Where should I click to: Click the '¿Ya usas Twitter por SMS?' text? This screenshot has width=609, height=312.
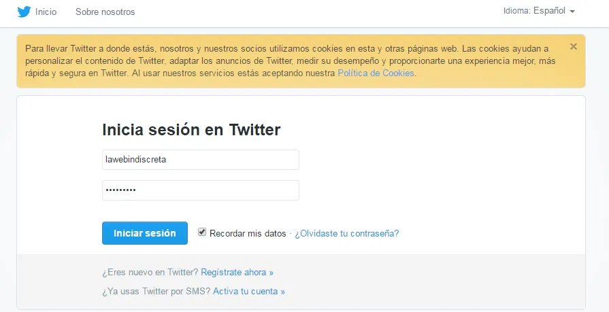[157, 291]
